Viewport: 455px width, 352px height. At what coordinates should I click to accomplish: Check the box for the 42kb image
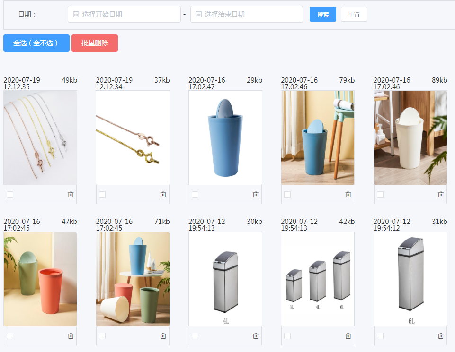287,336
